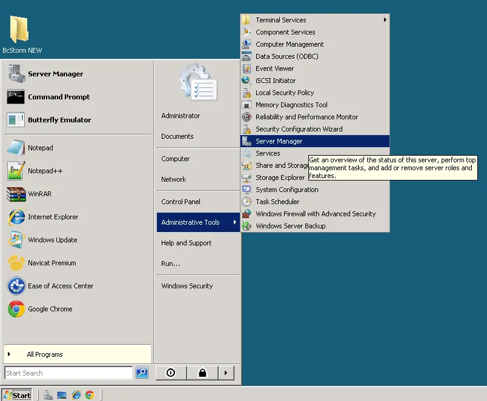The image size is (487, 401).
Task: Click the Windows Firewall with Advanced Security icon
Action: pos(247,214)
